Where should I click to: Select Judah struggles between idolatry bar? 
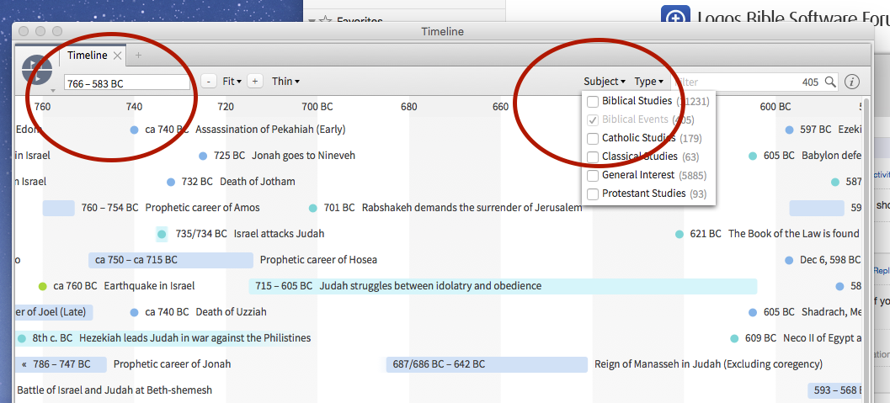tap(503, 286)
